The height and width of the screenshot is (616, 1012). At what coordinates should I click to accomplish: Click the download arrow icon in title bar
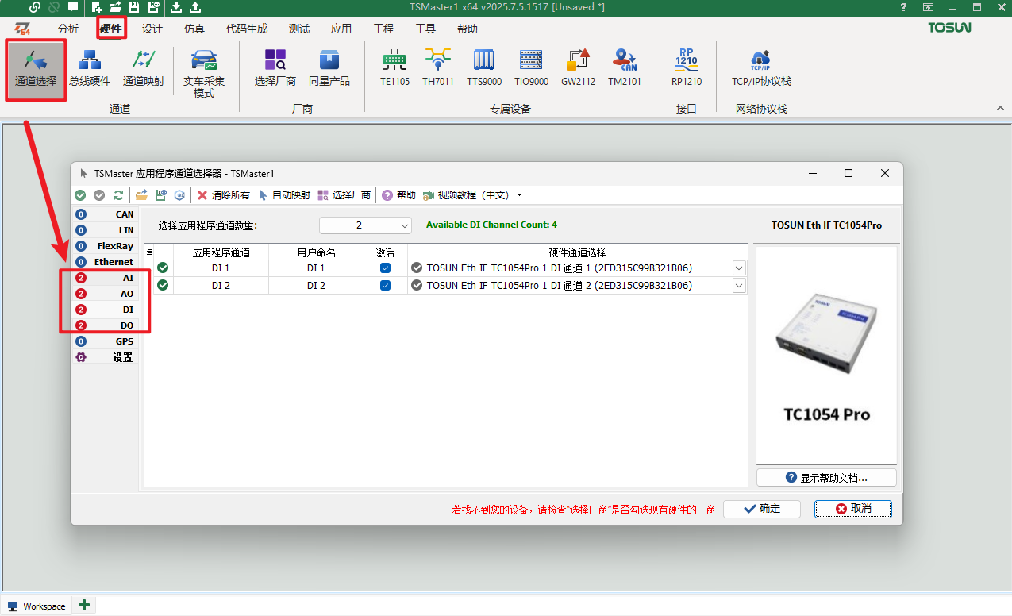tap(175, 7)
